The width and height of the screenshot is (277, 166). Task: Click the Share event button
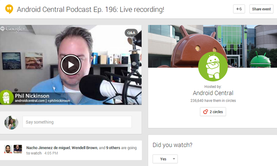pos(261,9)
